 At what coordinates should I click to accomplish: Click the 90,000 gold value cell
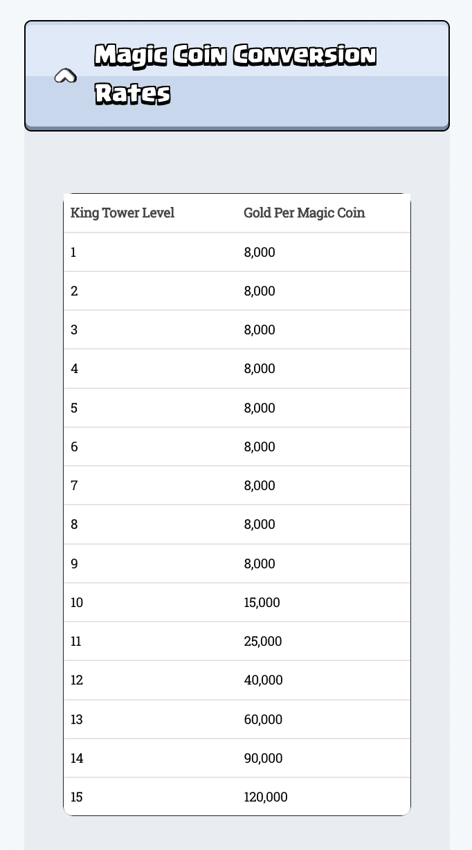point(263,758)
